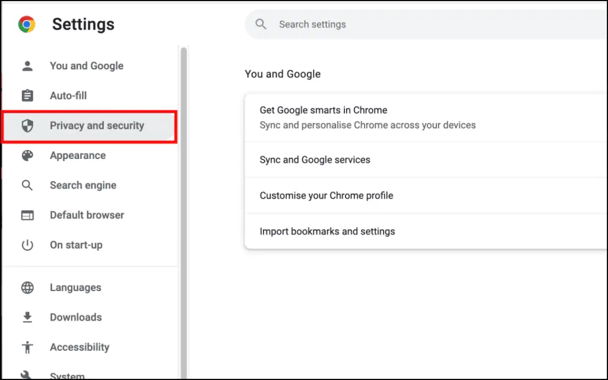Open Get Google smarts in Chrome row

(426, 117)
